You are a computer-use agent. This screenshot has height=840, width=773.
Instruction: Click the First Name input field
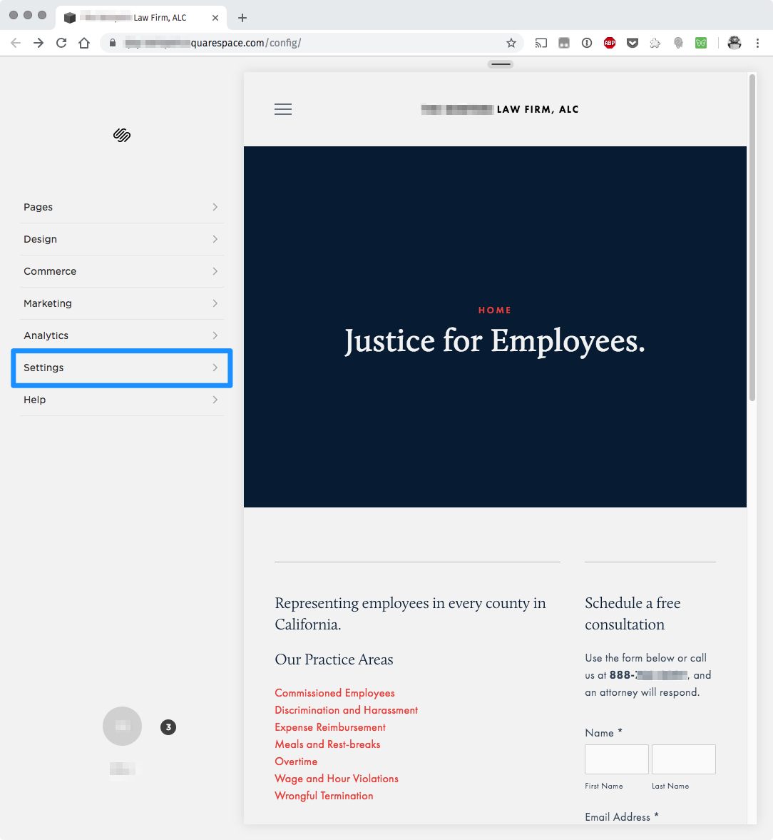(616, 759)
